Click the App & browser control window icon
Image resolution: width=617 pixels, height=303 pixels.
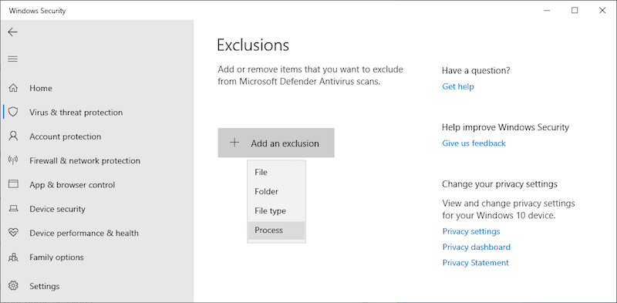coord(13,184)
